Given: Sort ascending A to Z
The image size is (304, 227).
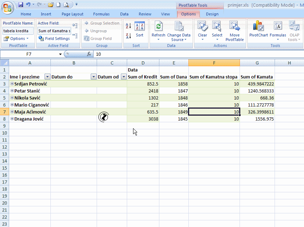Looking at the screenshot, I should point(128,26).
